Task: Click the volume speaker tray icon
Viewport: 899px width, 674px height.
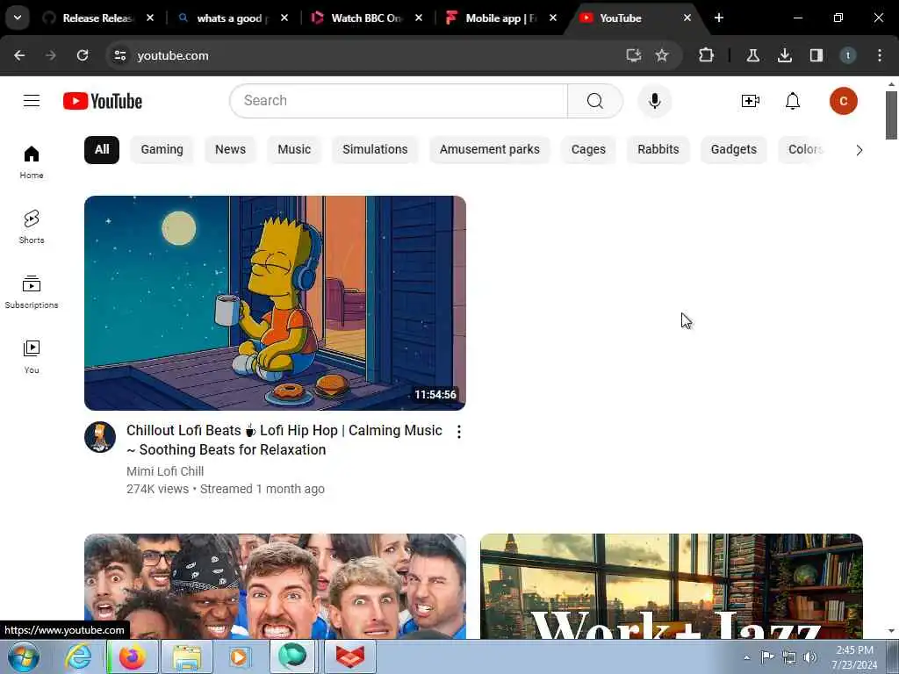Action: tap(810, 657)
